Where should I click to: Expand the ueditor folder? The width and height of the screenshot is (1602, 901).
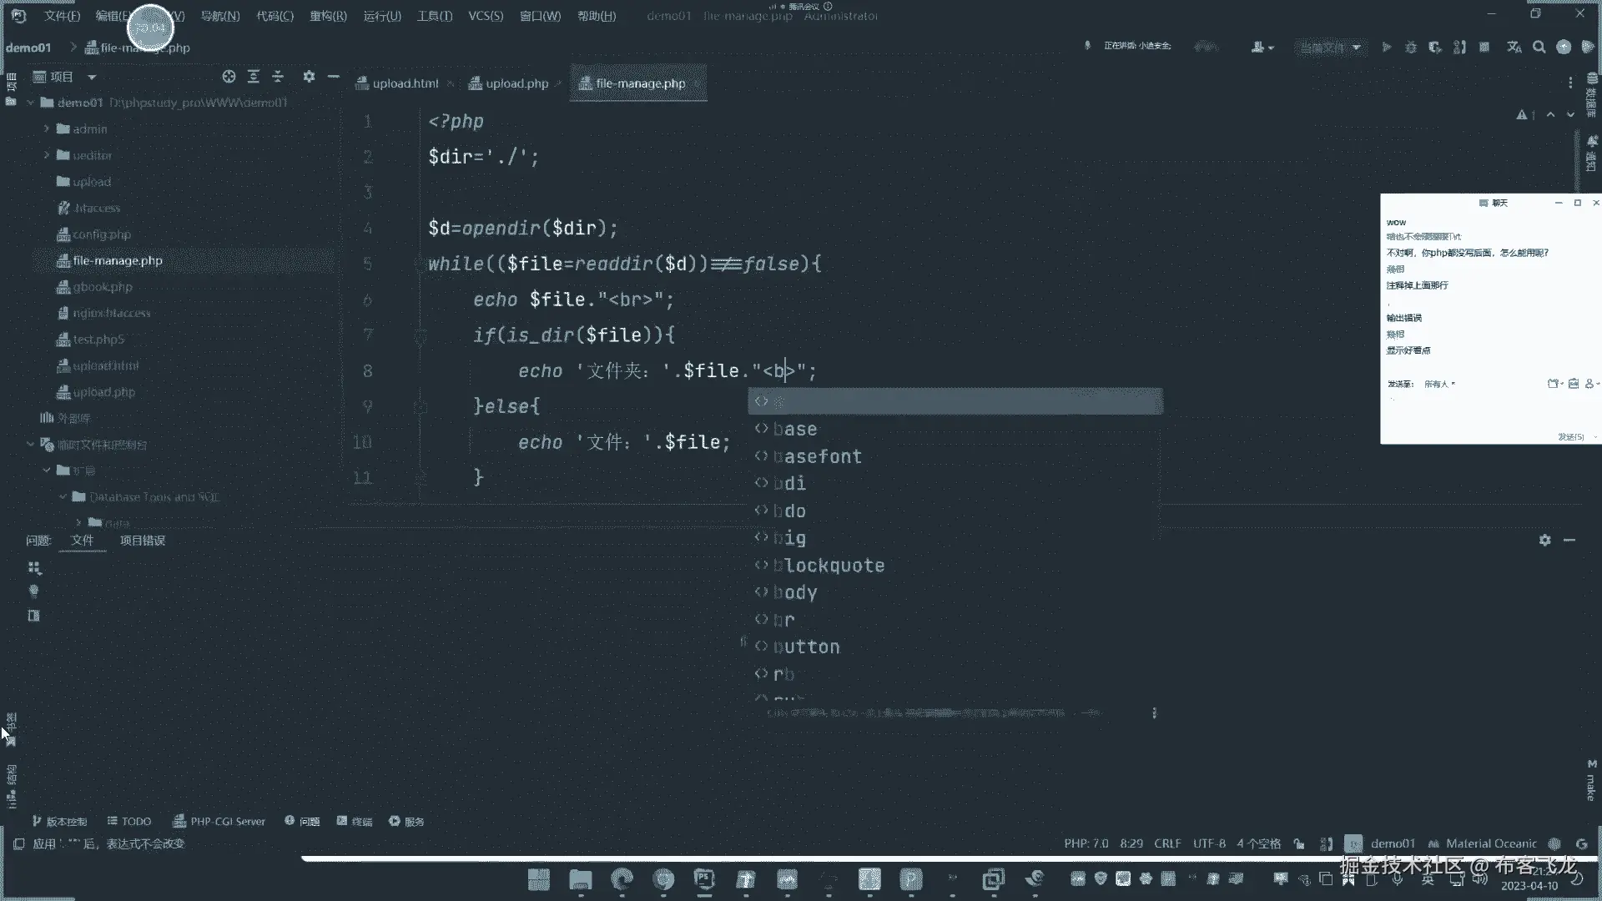point(48,155)
